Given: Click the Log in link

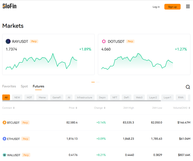Looking at the screenshot, I should (x=156, y=7).
